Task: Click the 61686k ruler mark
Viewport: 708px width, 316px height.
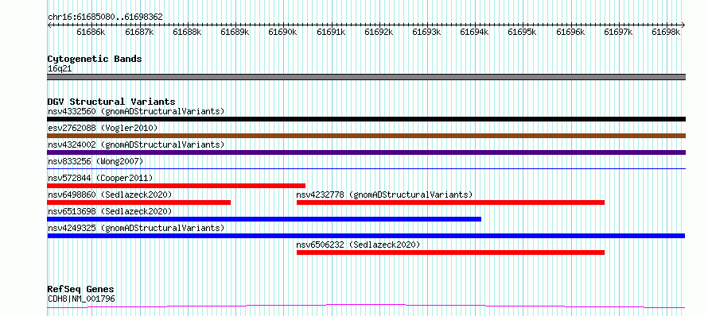Action: [x=91, y=32]
